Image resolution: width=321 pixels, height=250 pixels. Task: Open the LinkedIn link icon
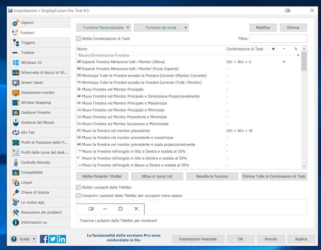(62, 239)
